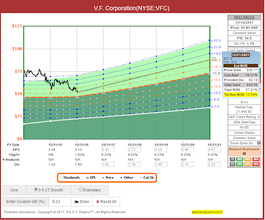
Task: Edit the 12/31/20 Div field 2.14
Action: [x=188, y=164]
